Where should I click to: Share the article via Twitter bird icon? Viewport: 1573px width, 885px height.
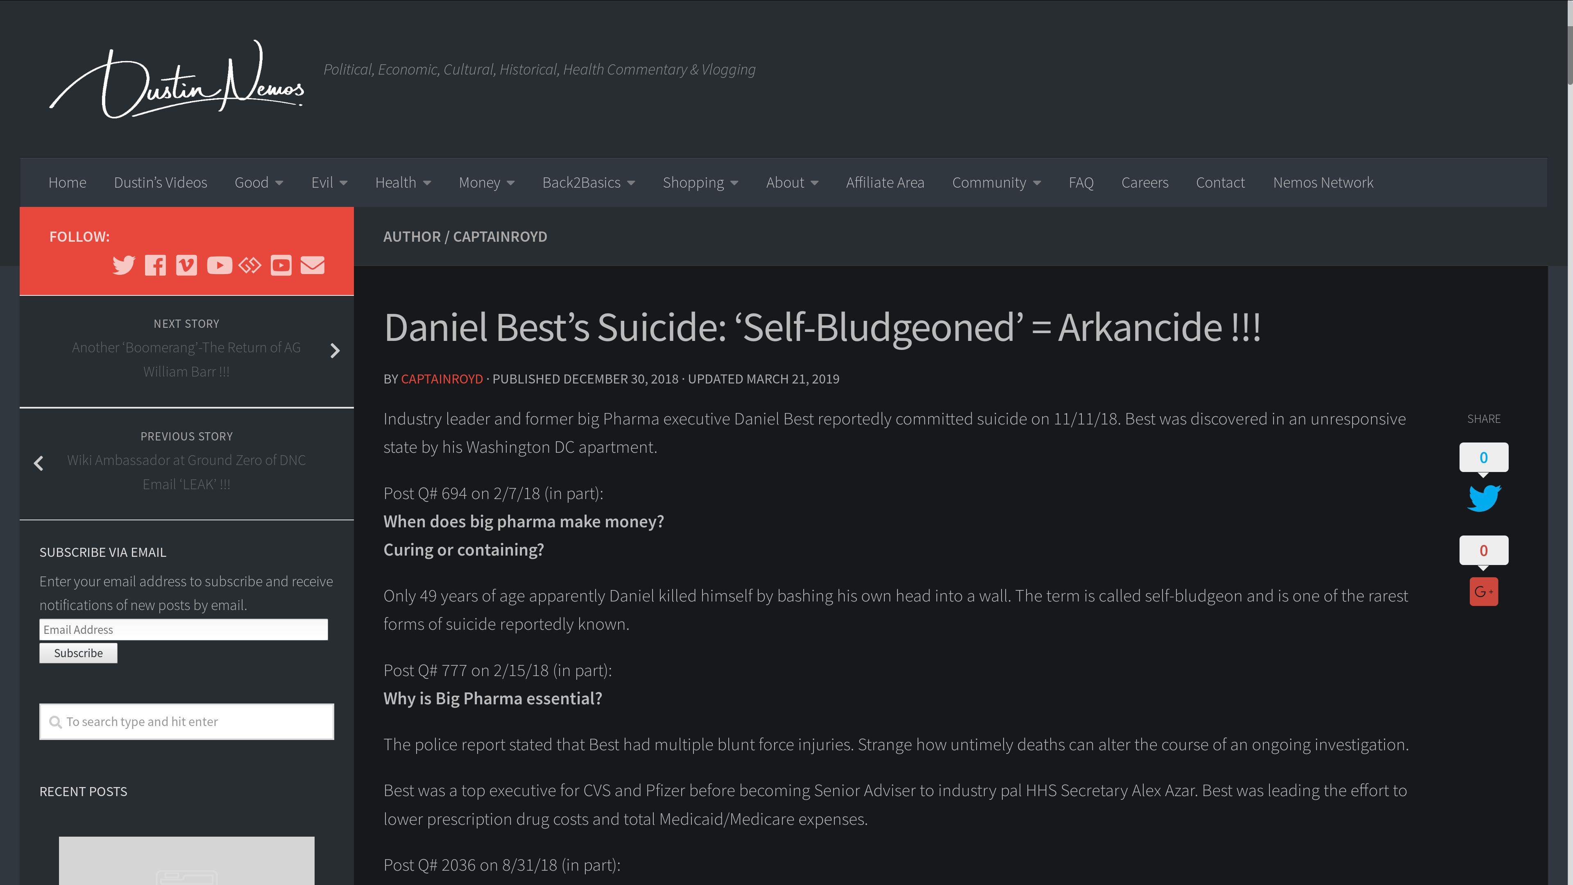click(x=1484, y=498)
